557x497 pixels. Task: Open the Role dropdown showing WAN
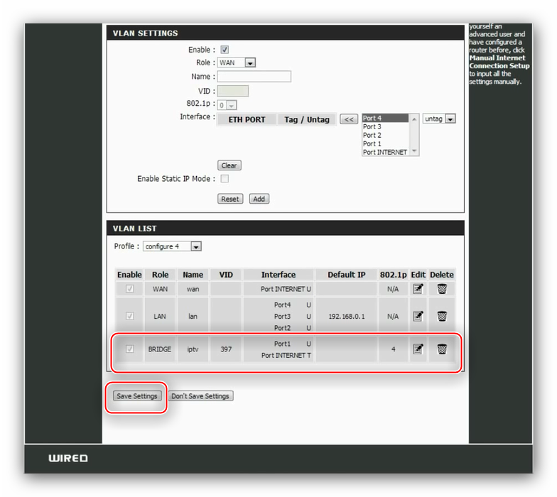236,62
